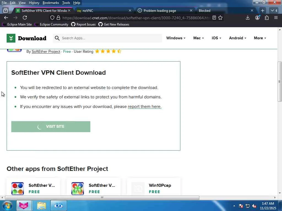Click the browser forward arrow
282x211 pixels.
pos(15,18)
